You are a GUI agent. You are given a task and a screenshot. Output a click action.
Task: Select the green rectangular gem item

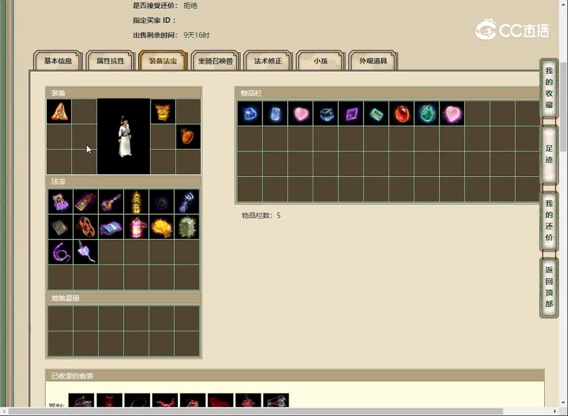coord(376,114)
